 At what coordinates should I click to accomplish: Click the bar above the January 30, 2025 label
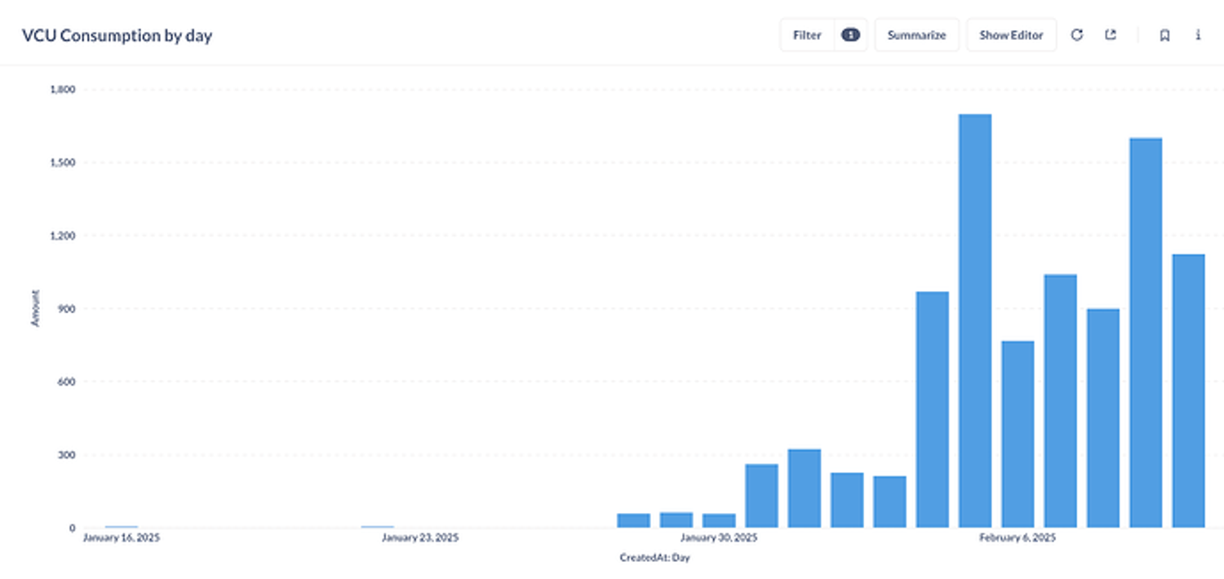tap(719, 520)
